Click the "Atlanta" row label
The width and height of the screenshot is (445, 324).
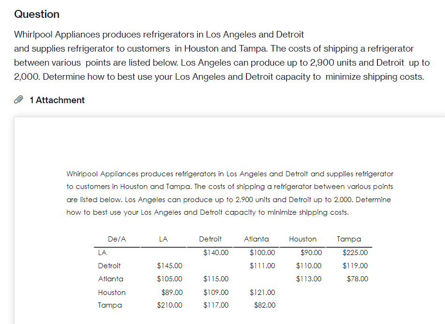(111, 279)
